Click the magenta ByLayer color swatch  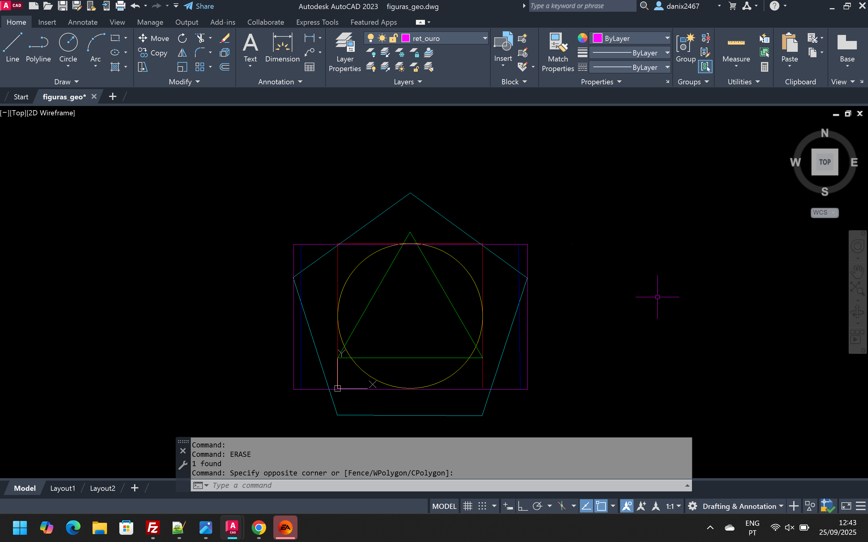click(x=598, y=38)
